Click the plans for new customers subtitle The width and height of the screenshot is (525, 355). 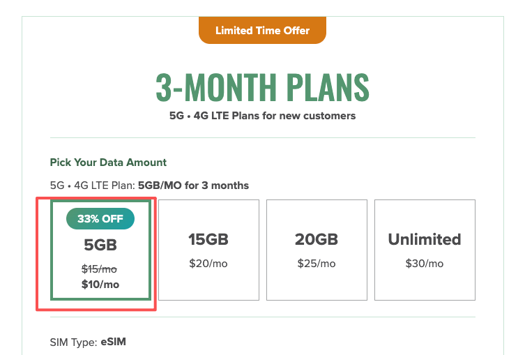(x=262, y=116)
